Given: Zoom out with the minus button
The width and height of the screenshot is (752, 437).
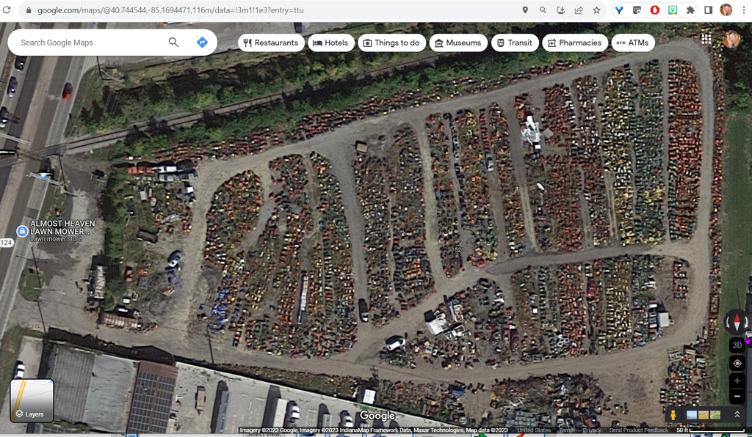Looking at the screenshot, I should coord(737,397).
